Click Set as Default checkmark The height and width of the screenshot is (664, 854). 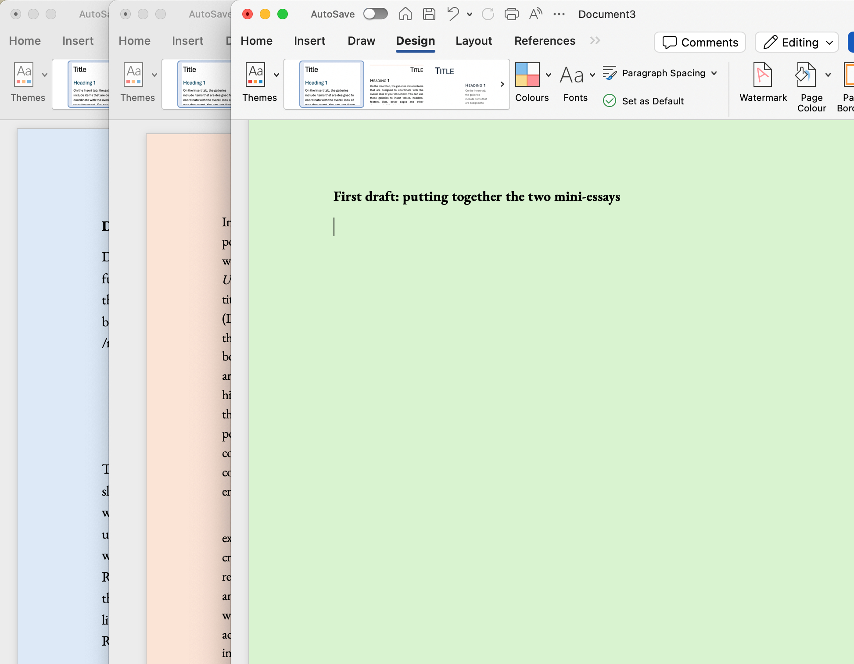coord(610,101)
